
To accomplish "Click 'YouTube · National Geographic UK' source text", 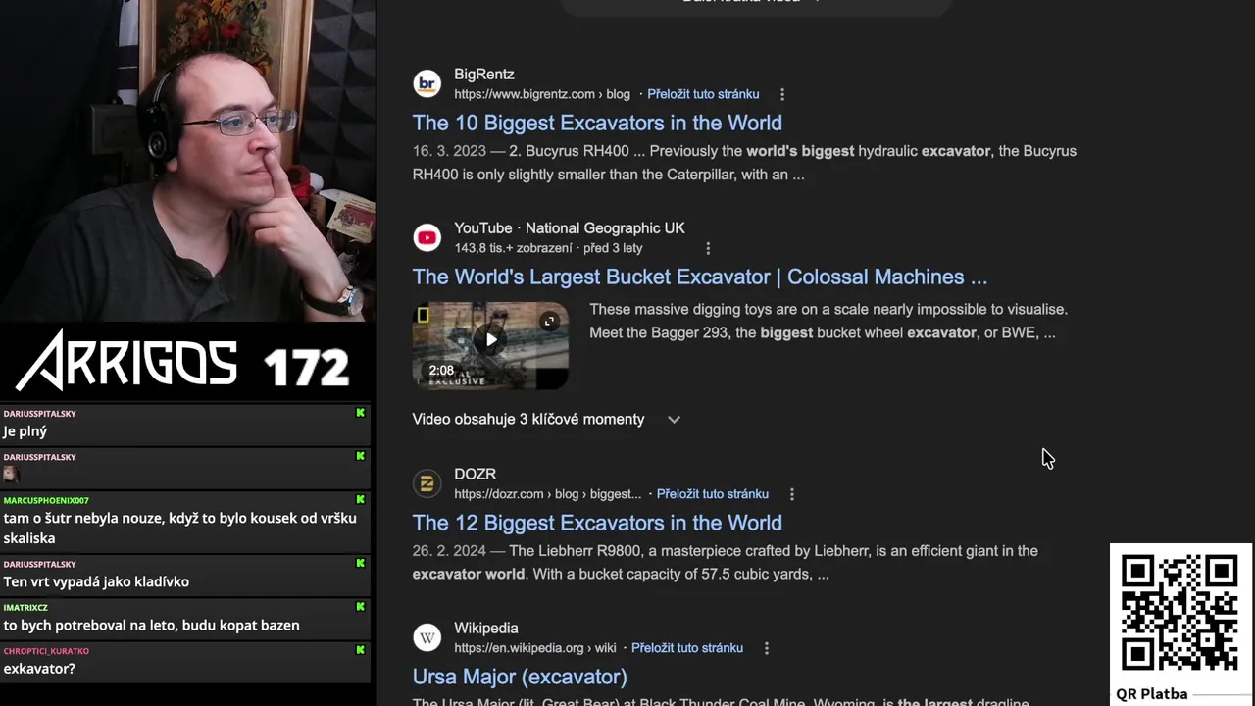I will [x=570, y=228].
